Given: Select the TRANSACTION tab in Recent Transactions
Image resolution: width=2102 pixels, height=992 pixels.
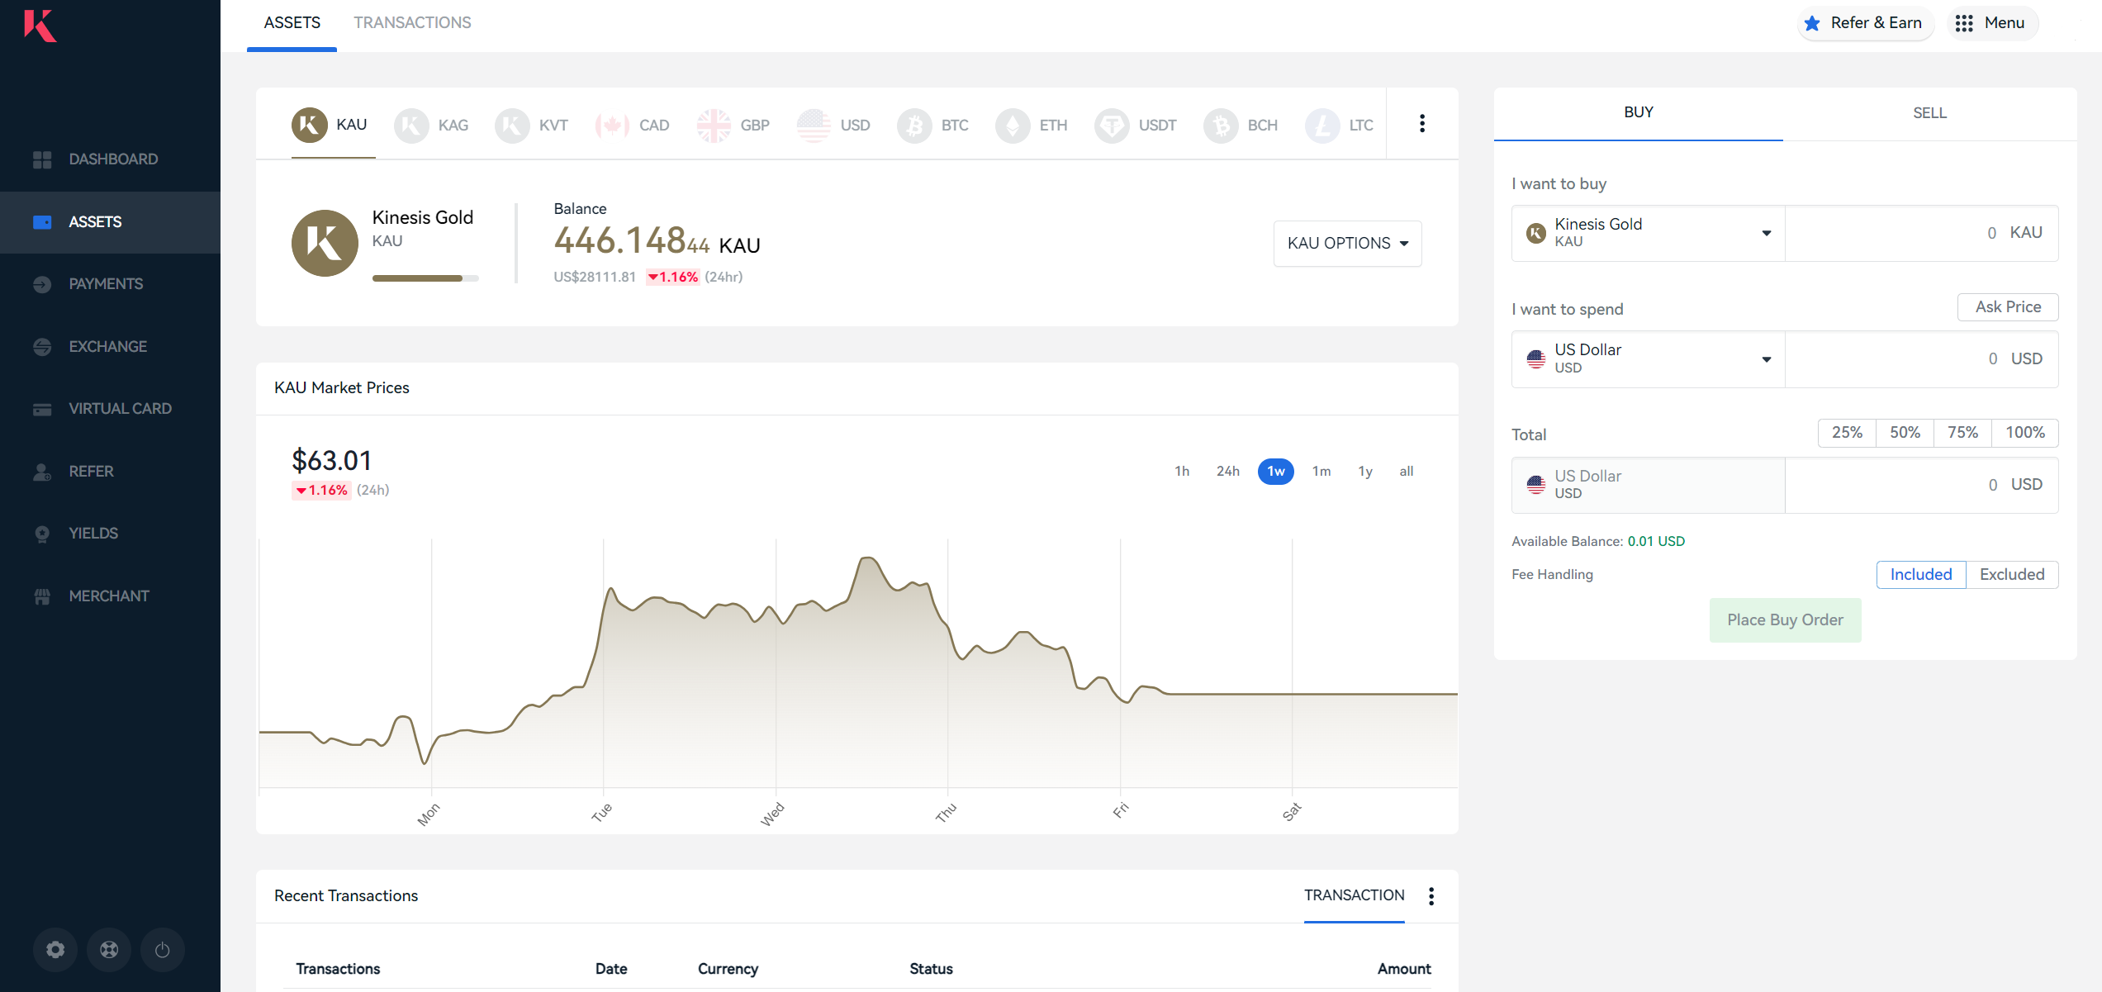Looking at the screenshot, I should (1355, 896).
